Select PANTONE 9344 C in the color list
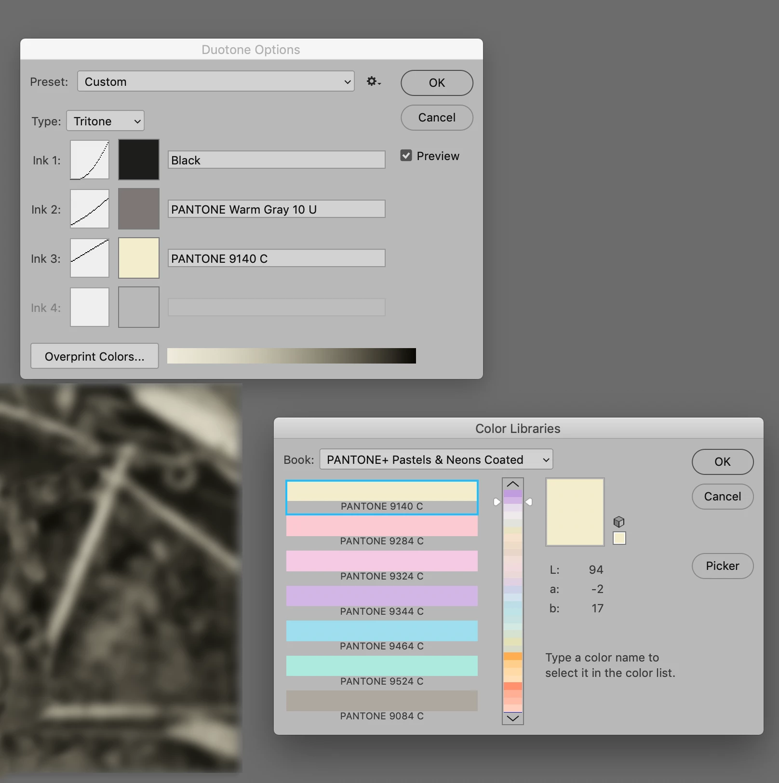This screenshot has width=779, height=783. [x=382, y=602]
